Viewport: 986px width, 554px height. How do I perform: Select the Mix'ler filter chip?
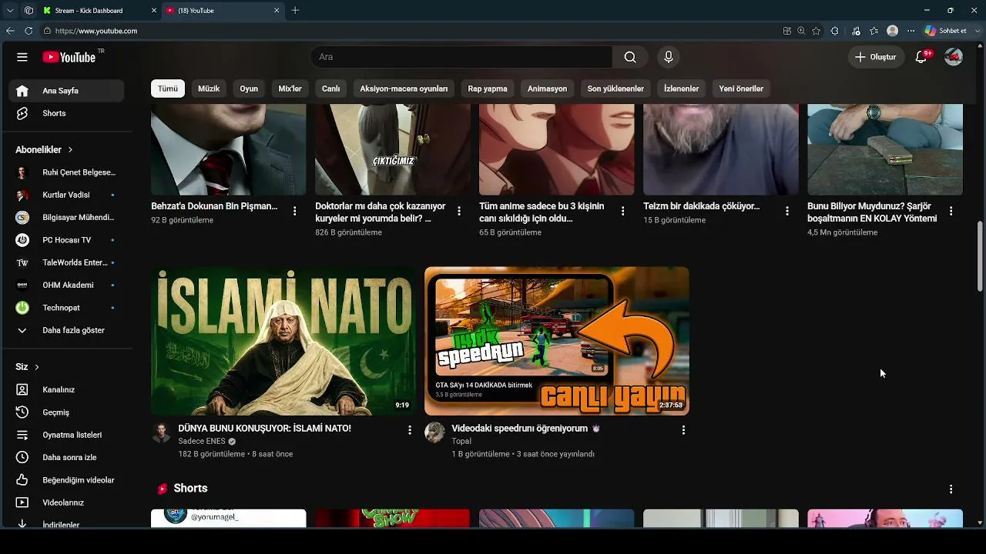point(290,88)
